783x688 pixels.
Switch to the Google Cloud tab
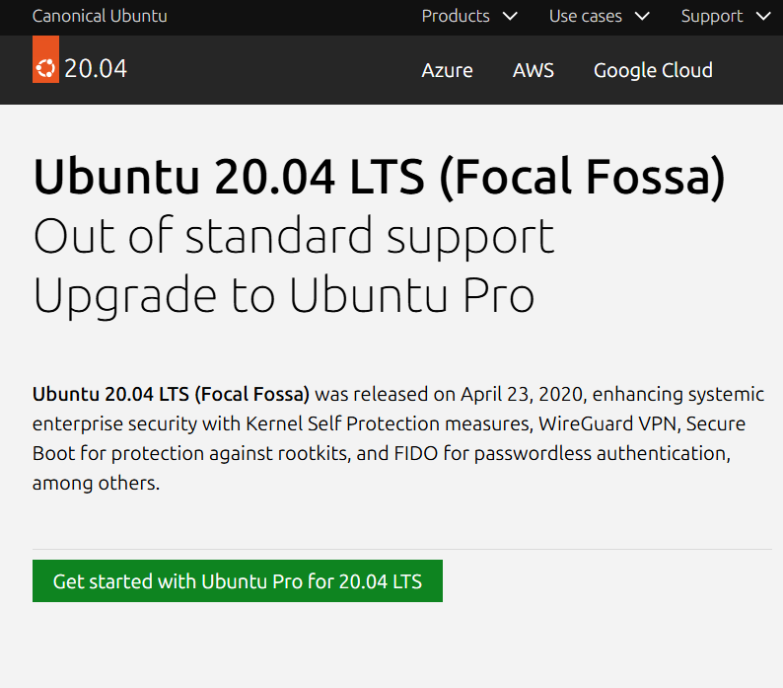pos(653,71)
